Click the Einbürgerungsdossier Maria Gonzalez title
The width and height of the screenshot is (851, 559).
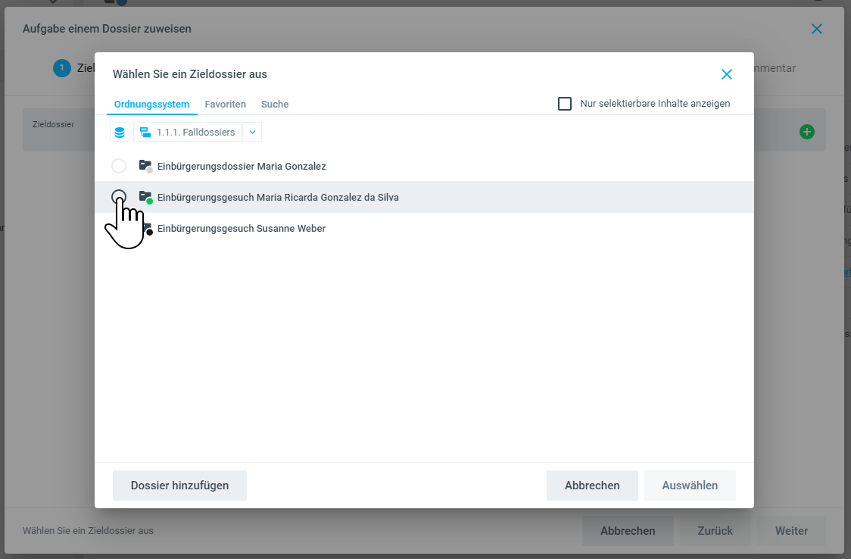pos(242,166)
